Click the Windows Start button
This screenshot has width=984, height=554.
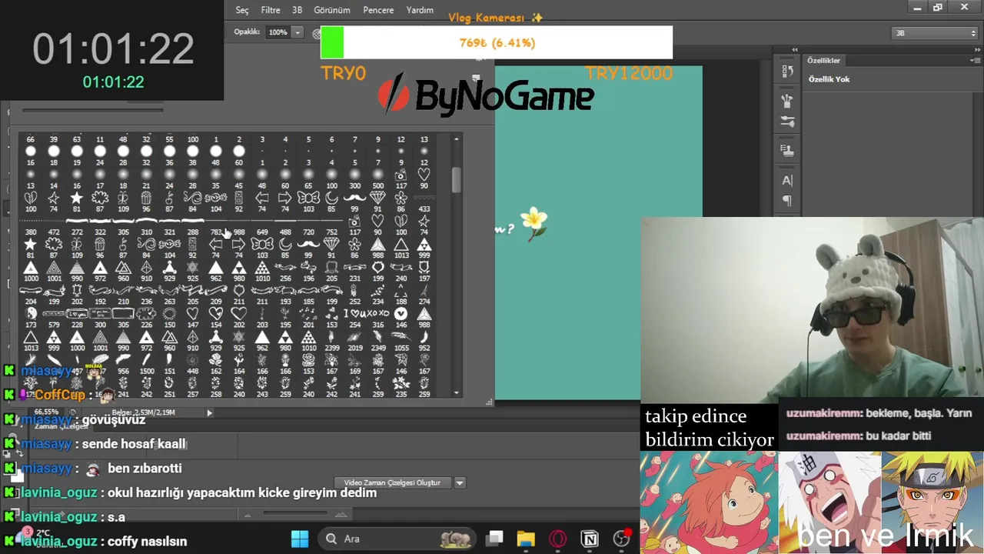(300, 539)
